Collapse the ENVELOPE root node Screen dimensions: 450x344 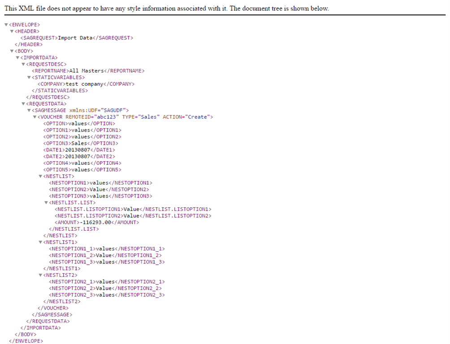tap(6, 25)
